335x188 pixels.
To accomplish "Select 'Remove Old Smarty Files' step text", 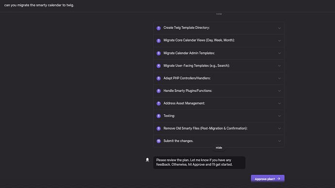I will [205, 128].
